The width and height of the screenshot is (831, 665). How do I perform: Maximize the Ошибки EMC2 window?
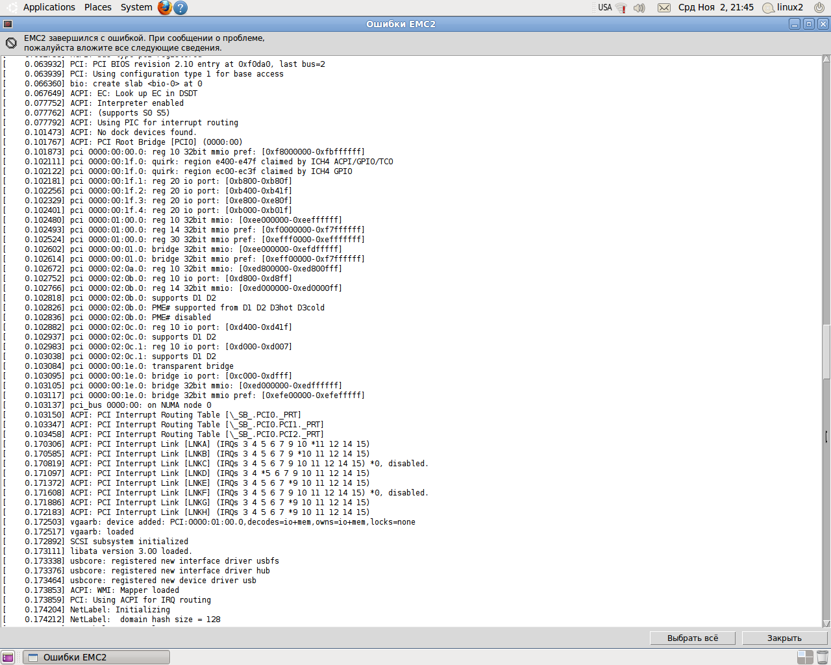click(x=809, y=24)
